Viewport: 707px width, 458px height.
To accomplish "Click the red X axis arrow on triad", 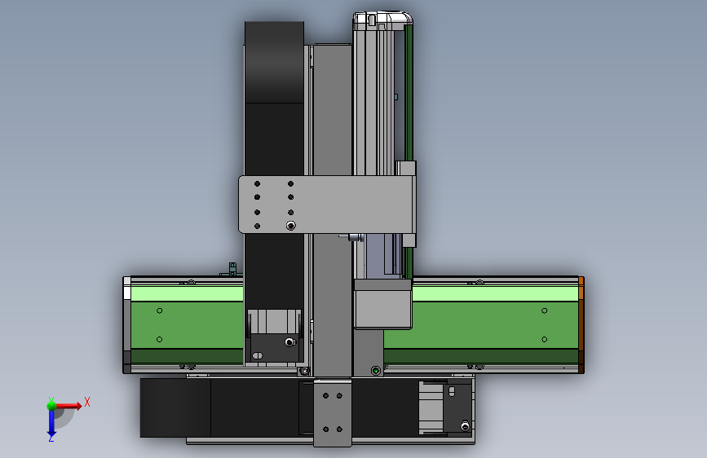I will point(70,406).
